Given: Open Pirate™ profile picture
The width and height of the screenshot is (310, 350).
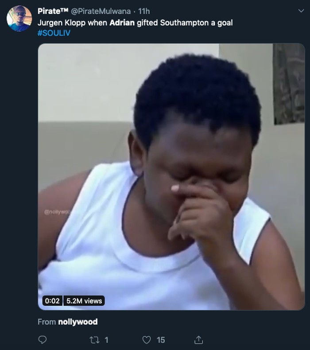Looking at the screenshot, I should pos(19,19).
